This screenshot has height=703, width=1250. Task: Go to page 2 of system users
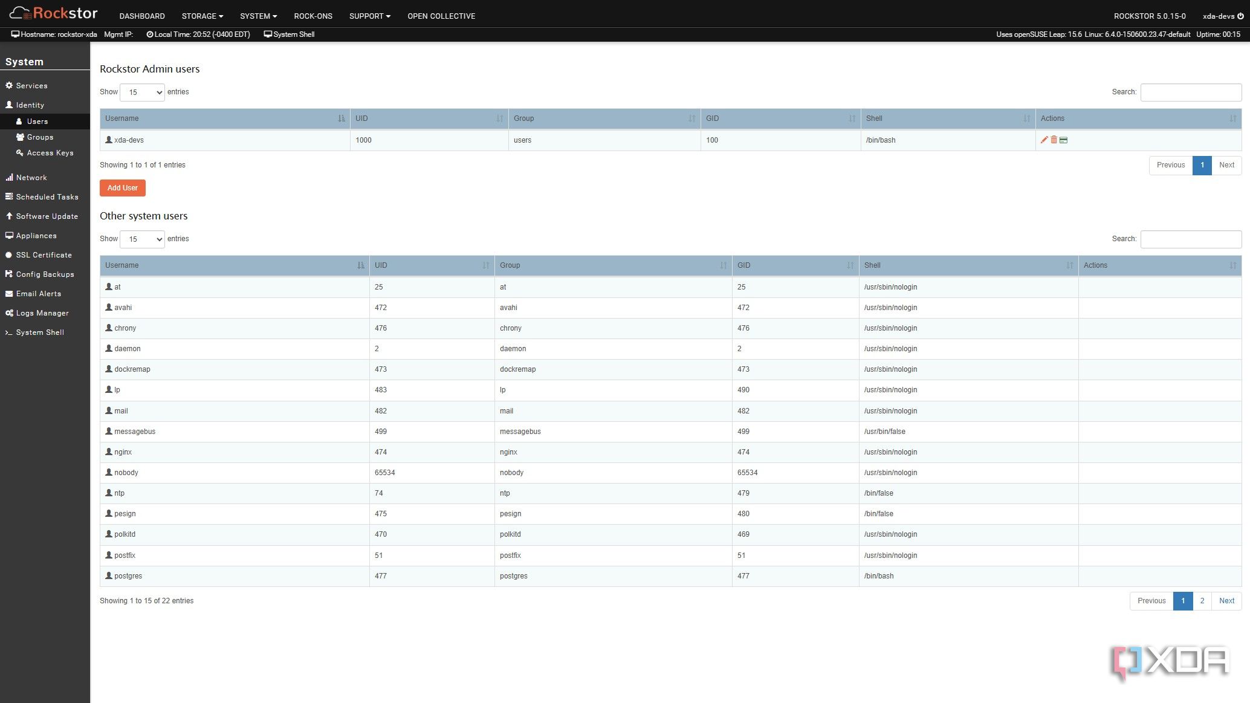[1202, 601]
